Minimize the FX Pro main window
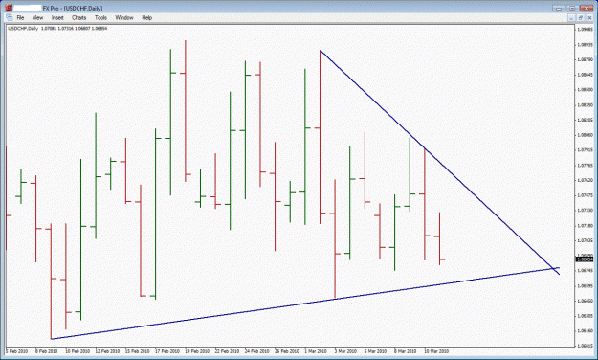This screenshot has height=360, width=598. coord(559,8)
